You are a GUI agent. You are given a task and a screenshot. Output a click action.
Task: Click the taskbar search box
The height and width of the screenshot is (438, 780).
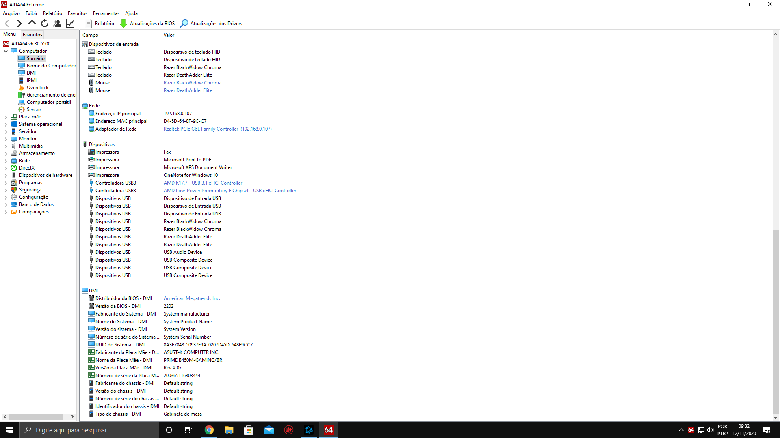coord(89,430)
